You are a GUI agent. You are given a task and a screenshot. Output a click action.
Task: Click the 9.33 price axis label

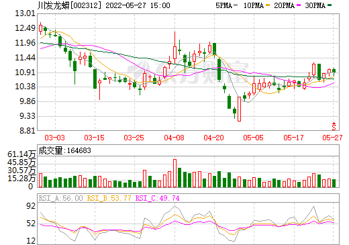pyautogui.click(x=28, y=116)
